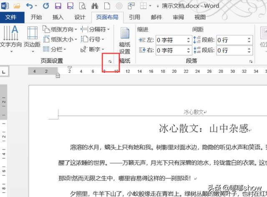Open the 页边距 margins menu
This screenshot has height=197, width=267.
(x=32, y=39)
